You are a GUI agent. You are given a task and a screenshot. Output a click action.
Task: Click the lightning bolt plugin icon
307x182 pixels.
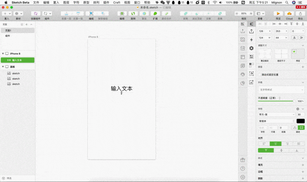pyautogui.click(x=251, y=40)
